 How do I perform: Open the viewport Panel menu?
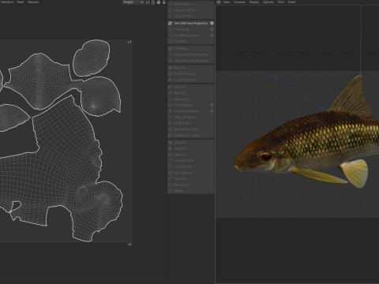click(x=291, y=2)
